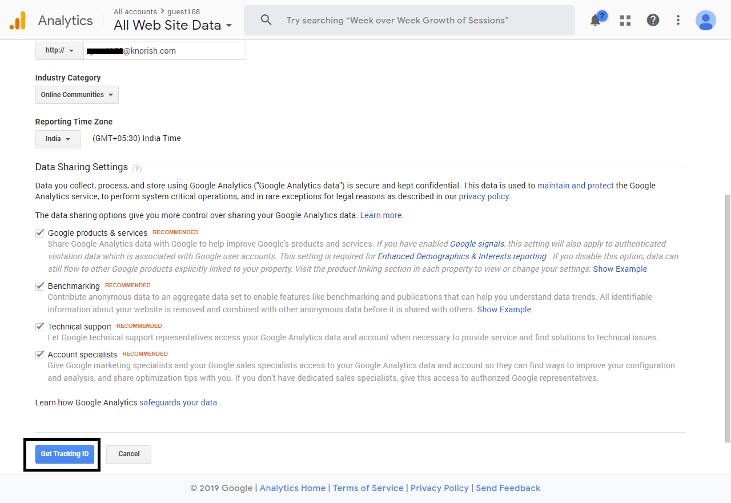Uncheck the Account specialists checkbox
The height and width of the screenshot is (503, 731).
click(x=40, y=355)
